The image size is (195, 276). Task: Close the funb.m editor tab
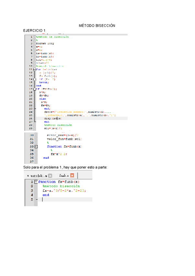pyautogui.click(x=72, y=175)
